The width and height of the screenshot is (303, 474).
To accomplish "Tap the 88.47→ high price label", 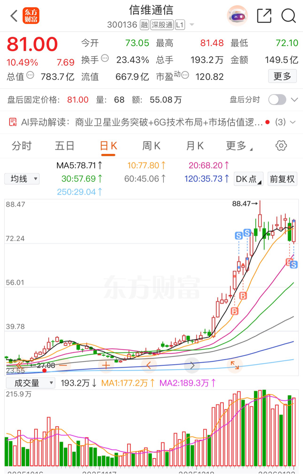I will (245, 204).
